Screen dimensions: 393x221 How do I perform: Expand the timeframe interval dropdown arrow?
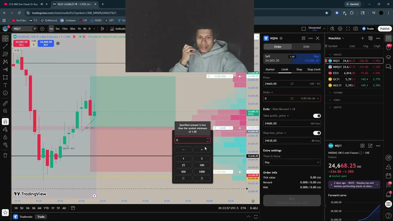pos(94,29)
